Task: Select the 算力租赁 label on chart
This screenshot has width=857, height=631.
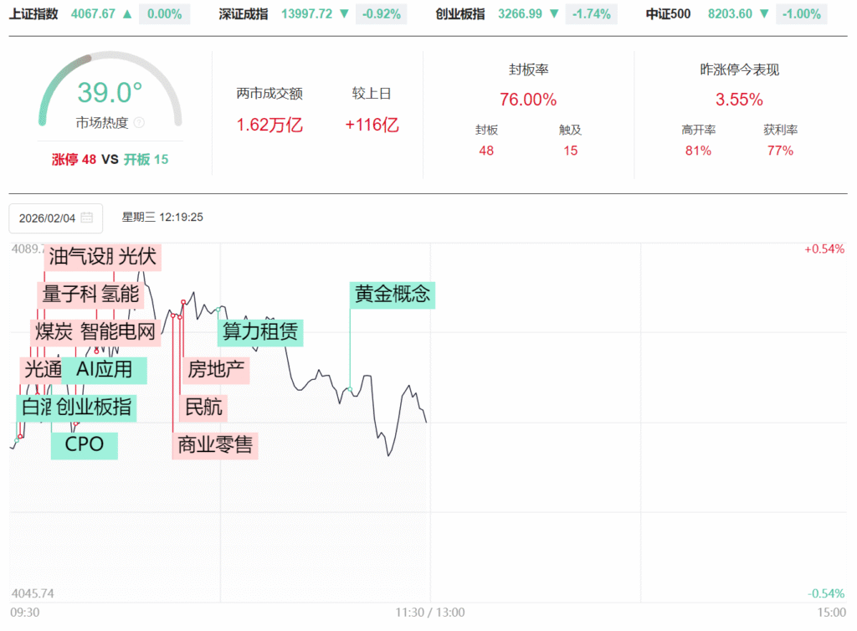Action: tap(259, 332)
